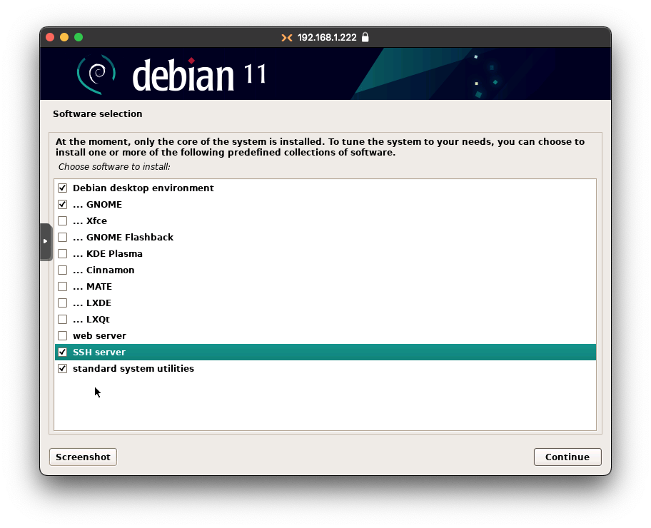Click the yellow minimize window button
This screenshot has width=651, height=528.
(x=64, y=37)
